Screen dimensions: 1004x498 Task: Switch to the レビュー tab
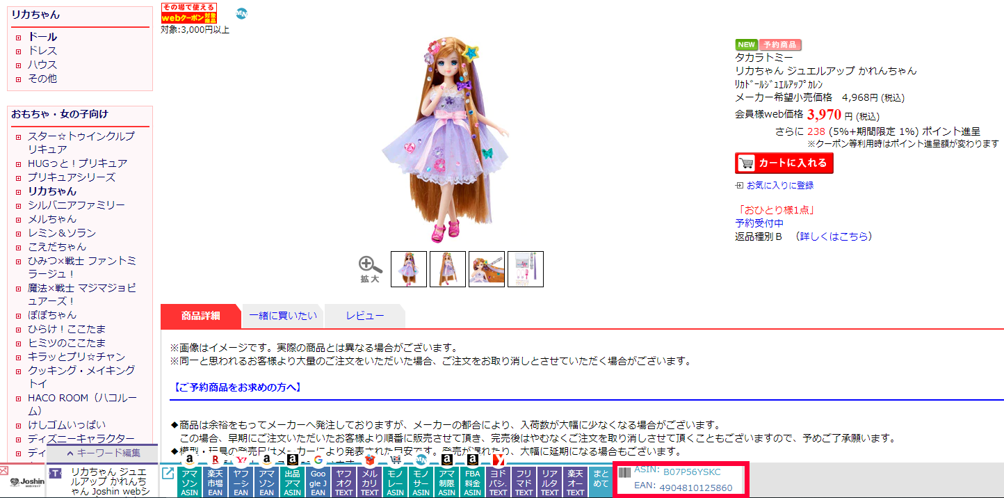click(x=365, y=316)
